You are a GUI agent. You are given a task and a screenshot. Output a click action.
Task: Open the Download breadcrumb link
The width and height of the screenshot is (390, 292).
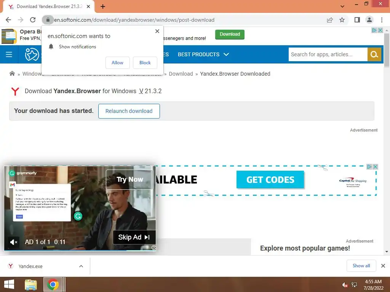pyautogui.click(x=181, y=74)
